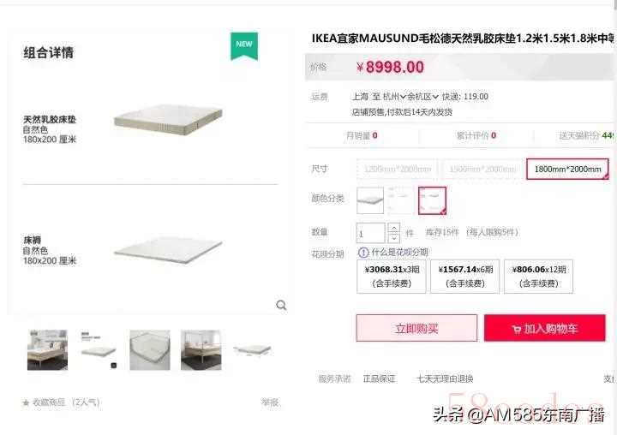Select the 1800mm*2000mm size option
This screenshot has width=617, height=435.
coord(567,170)
